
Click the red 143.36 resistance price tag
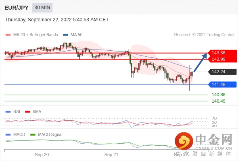click(222, 53)
